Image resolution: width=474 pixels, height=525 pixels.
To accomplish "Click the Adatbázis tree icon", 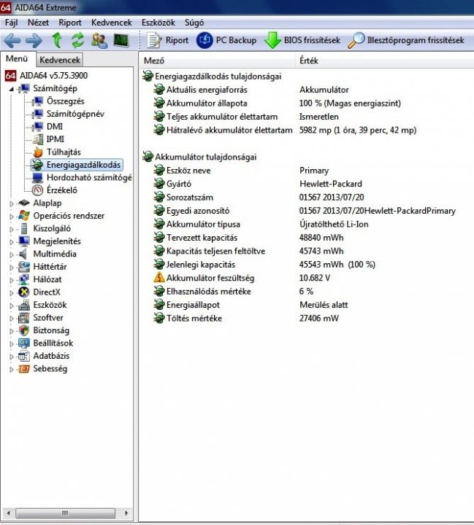I will tap(24, 357).
